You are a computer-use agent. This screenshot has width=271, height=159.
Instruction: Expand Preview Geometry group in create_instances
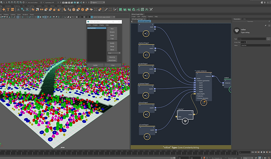pos(197,98)
